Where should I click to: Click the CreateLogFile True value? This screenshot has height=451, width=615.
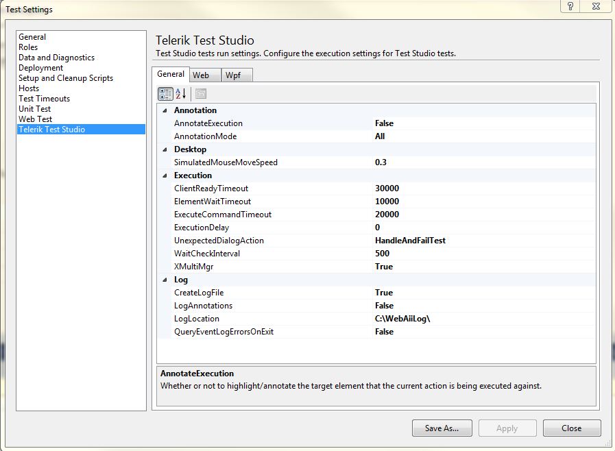tap(384, 293)
